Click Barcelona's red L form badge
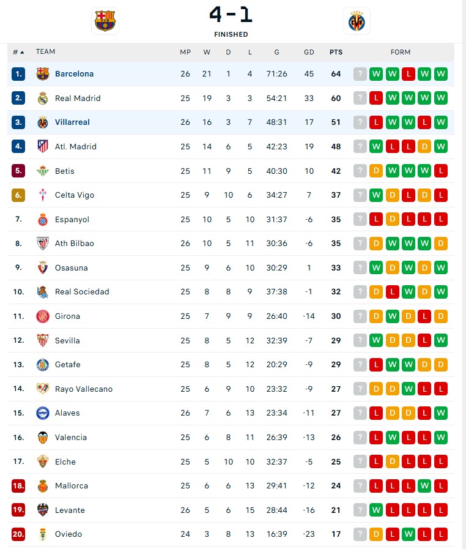466x549 pixels. 409,74
